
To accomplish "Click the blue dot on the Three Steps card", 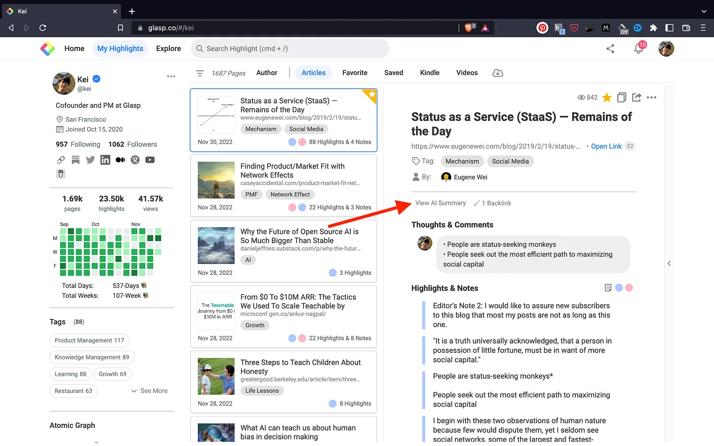I will tap(333, 404).
